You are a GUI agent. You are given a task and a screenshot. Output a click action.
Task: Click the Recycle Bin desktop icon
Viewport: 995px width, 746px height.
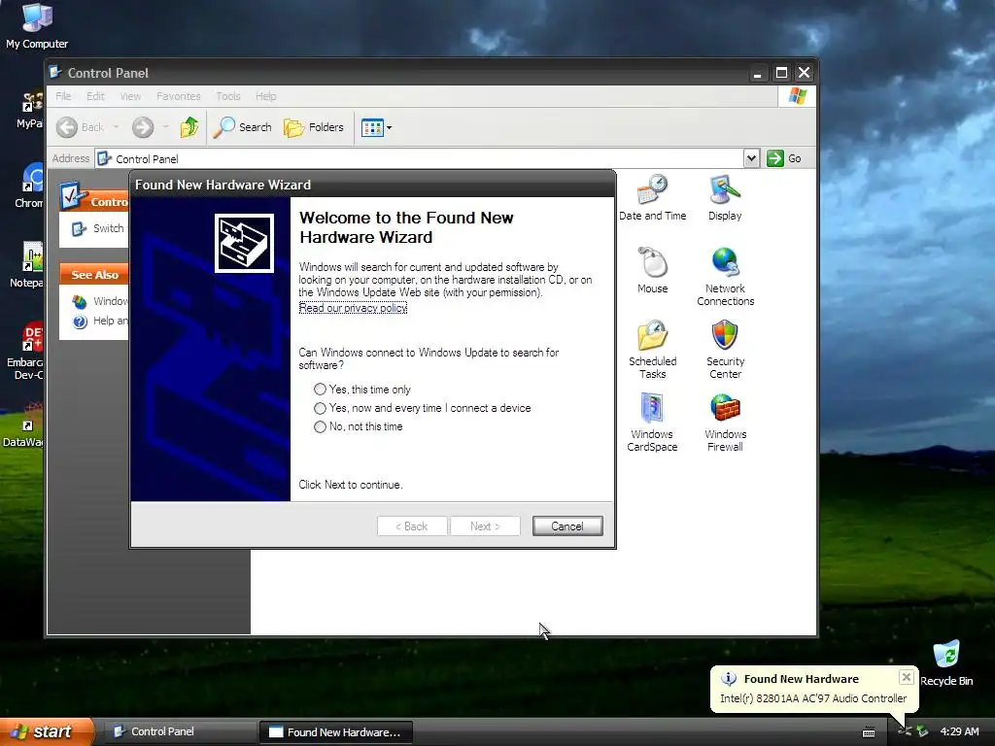pyautogui.click(x=946, y=663)
